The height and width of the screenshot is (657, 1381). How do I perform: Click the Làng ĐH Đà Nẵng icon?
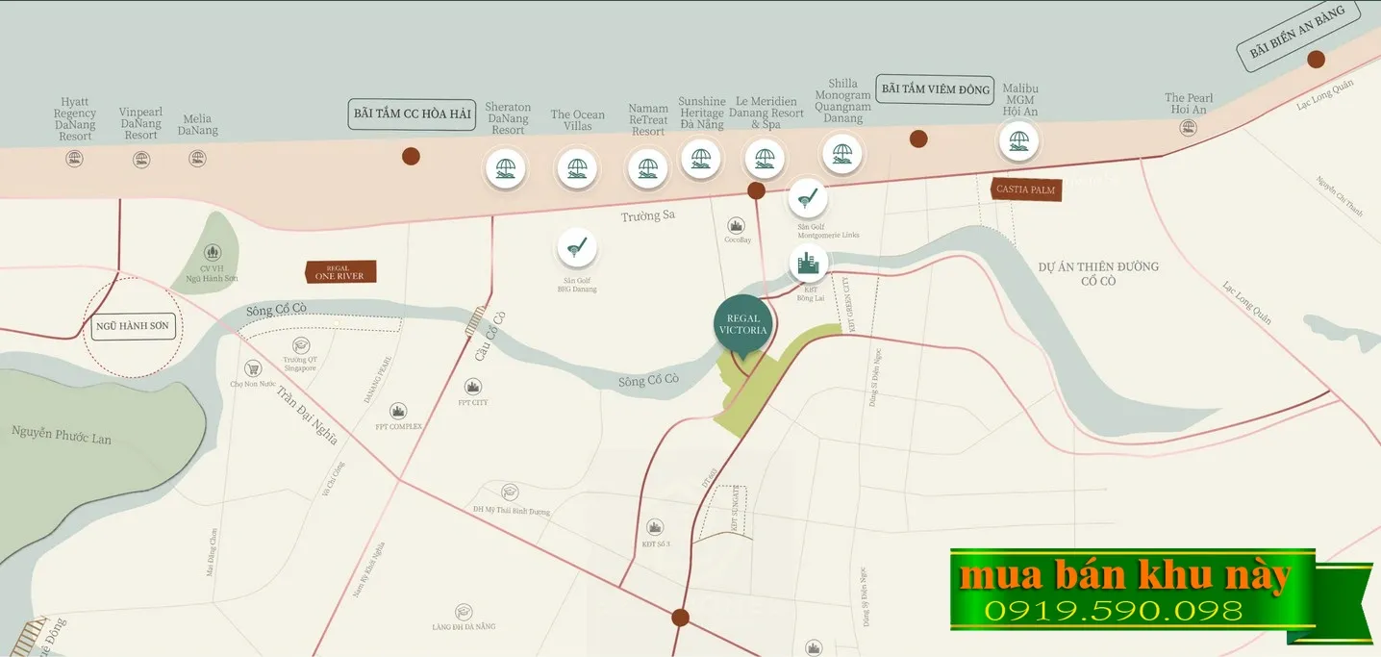coord(465,611)
